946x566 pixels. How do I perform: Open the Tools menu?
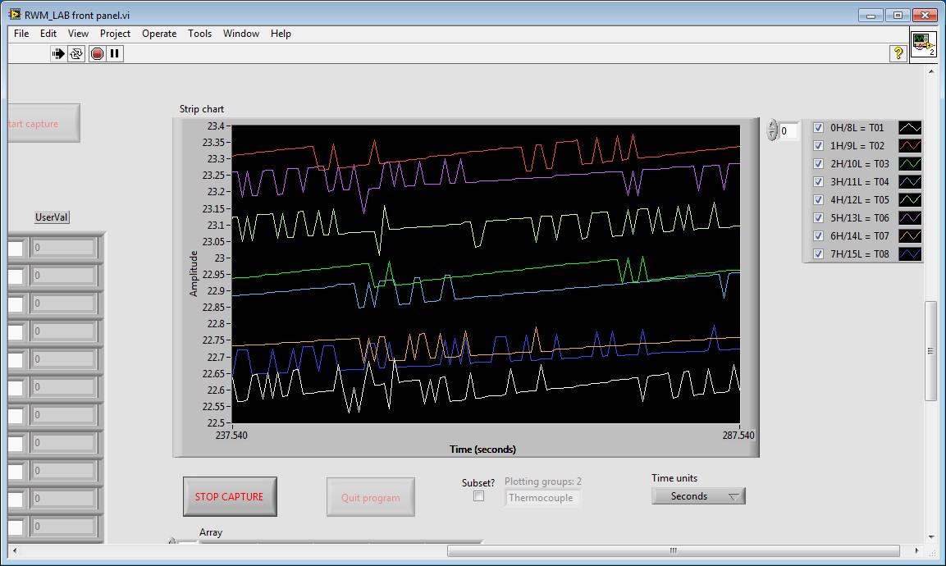tap(199, 34)
